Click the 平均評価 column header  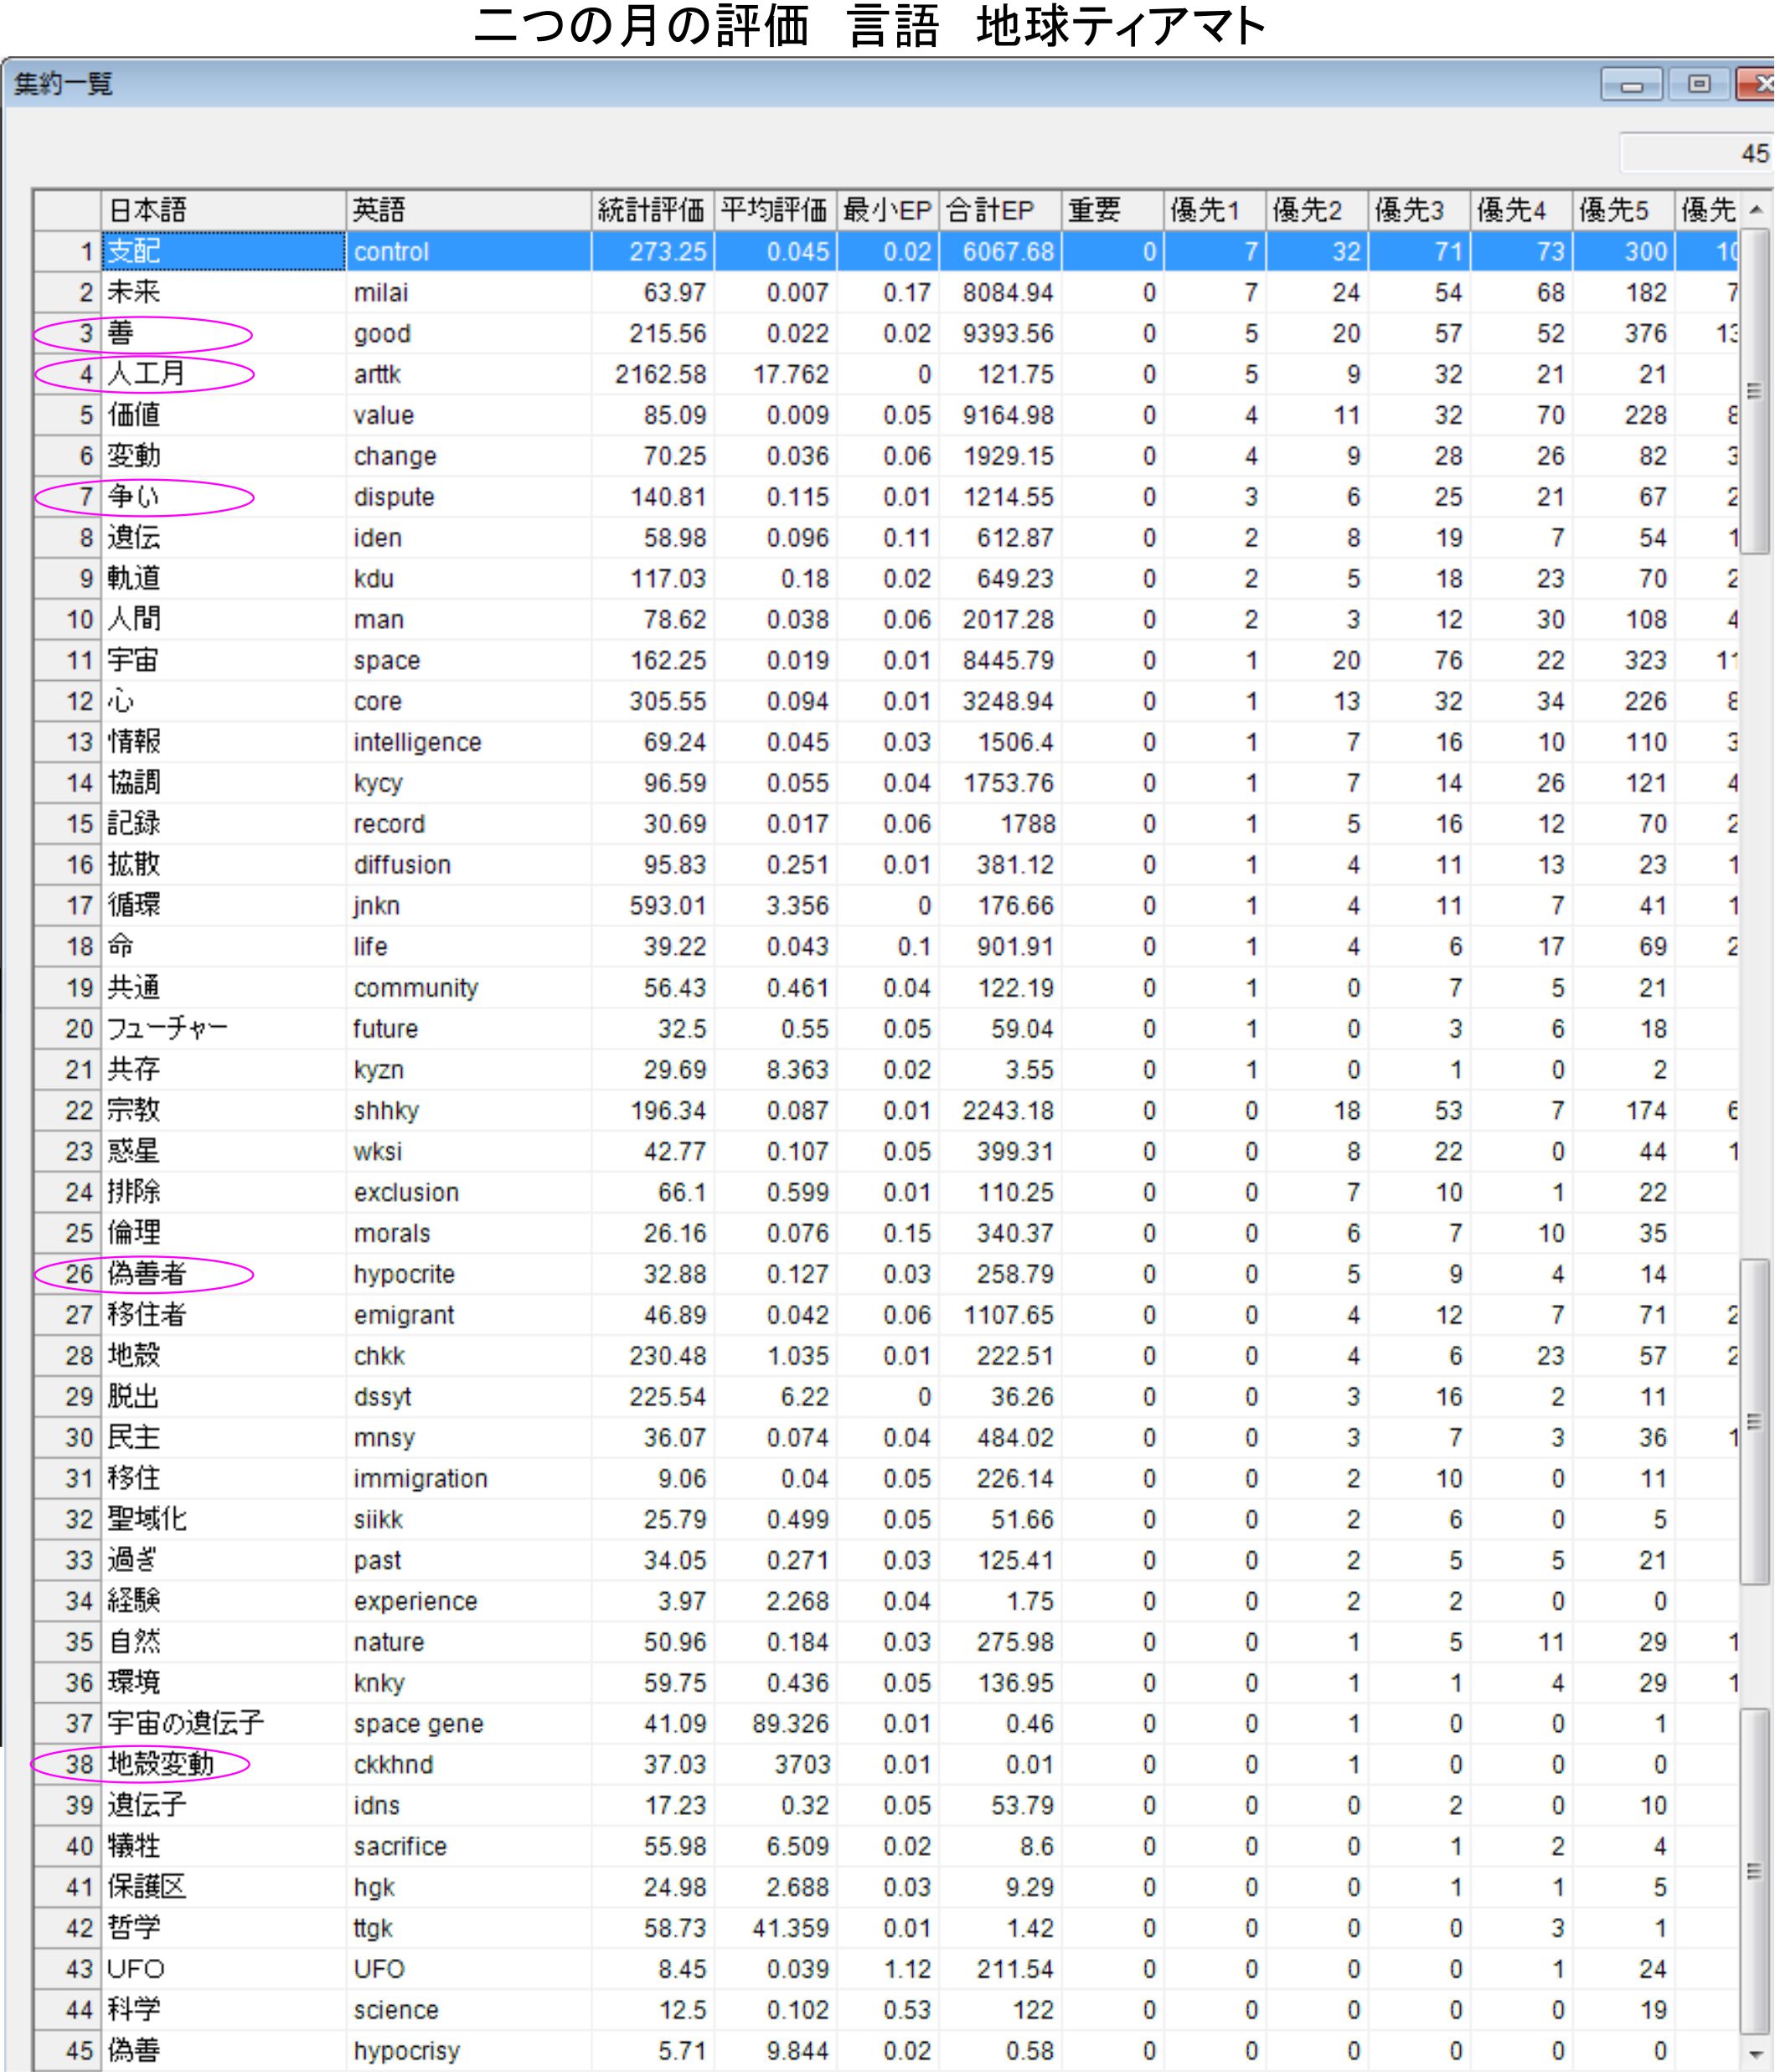tap(775, 210)
